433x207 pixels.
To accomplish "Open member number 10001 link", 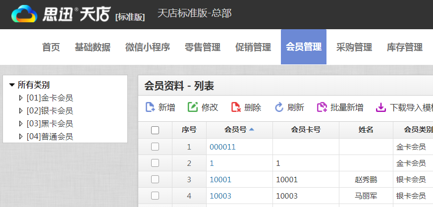I will coord(220,180).
